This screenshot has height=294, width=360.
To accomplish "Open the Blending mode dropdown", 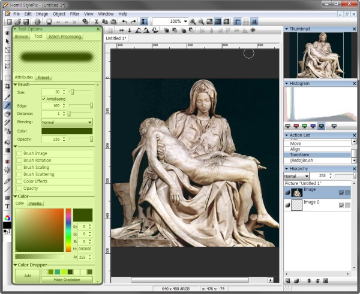I will coord(67,122).
